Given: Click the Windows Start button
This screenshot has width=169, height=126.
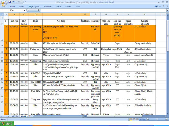Looking at the screenshot, I should (7, 124).
